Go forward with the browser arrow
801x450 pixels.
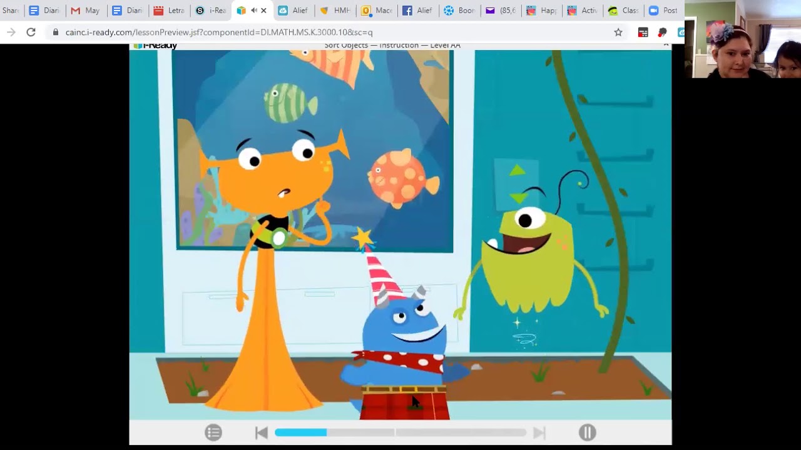(11, 32)
